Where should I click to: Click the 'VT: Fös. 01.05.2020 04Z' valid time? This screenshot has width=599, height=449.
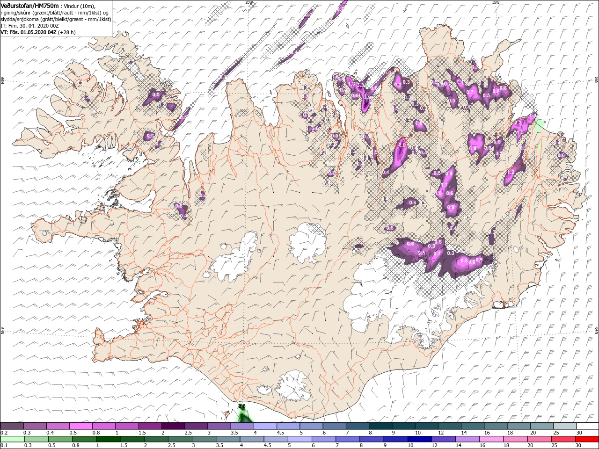(29, 32)
